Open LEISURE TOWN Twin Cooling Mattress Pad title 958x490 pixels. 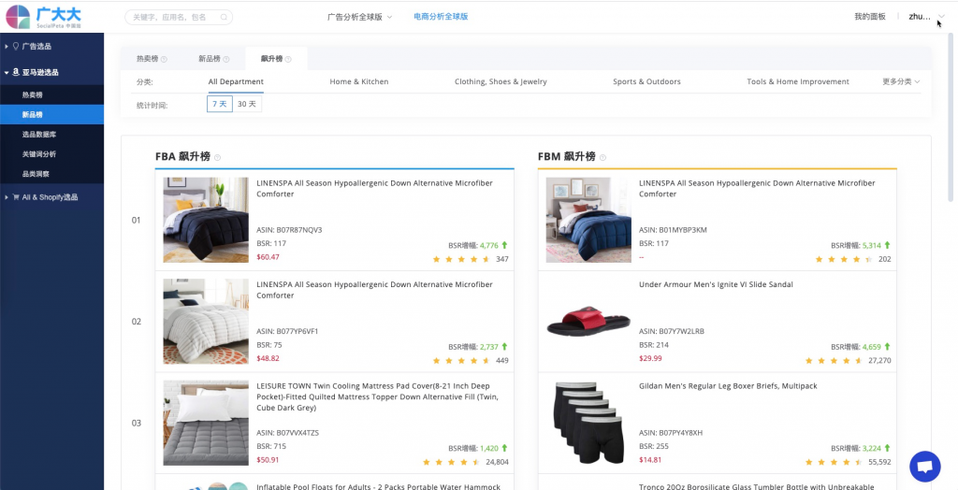(378, 396)
